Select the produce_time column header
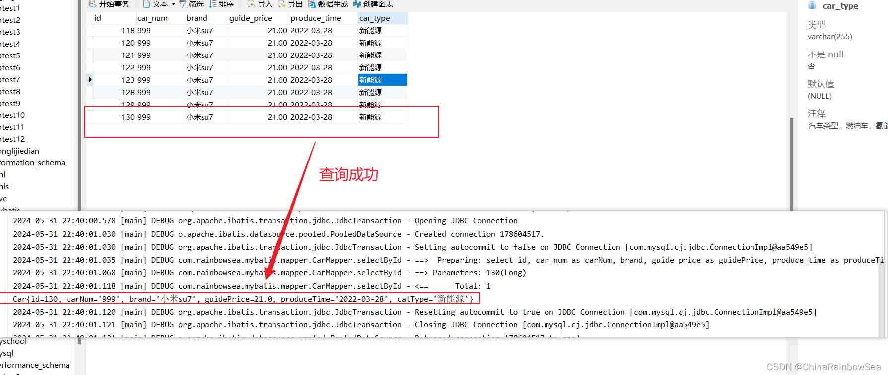 [x=323, y=18]
